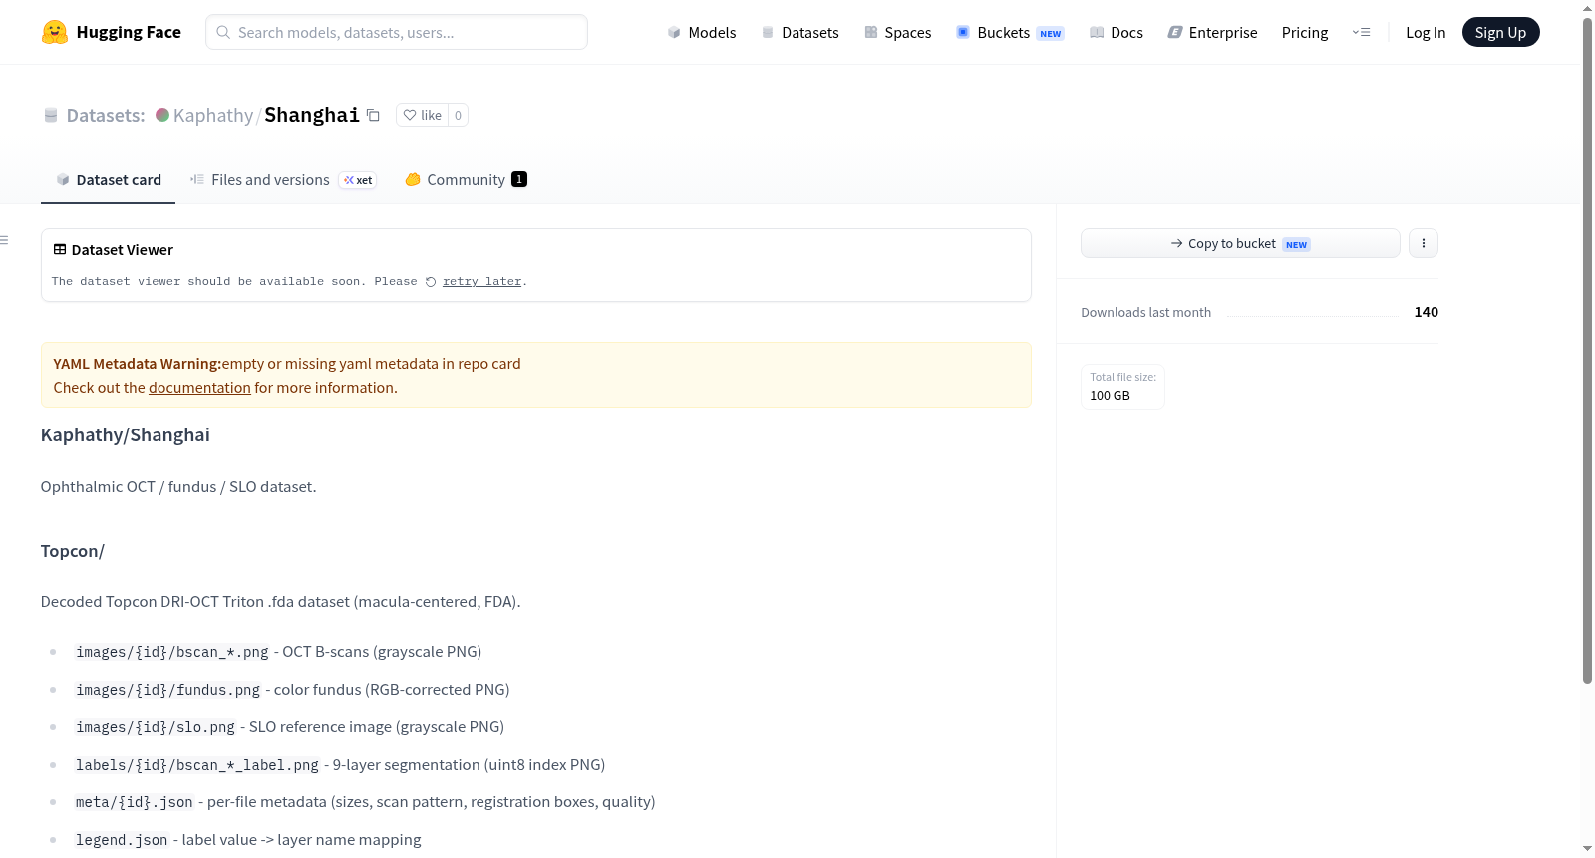This screenshot has height=858, width=1595.
Task: Click the Topcon/ section heading
Action: [x=73, y=551]
